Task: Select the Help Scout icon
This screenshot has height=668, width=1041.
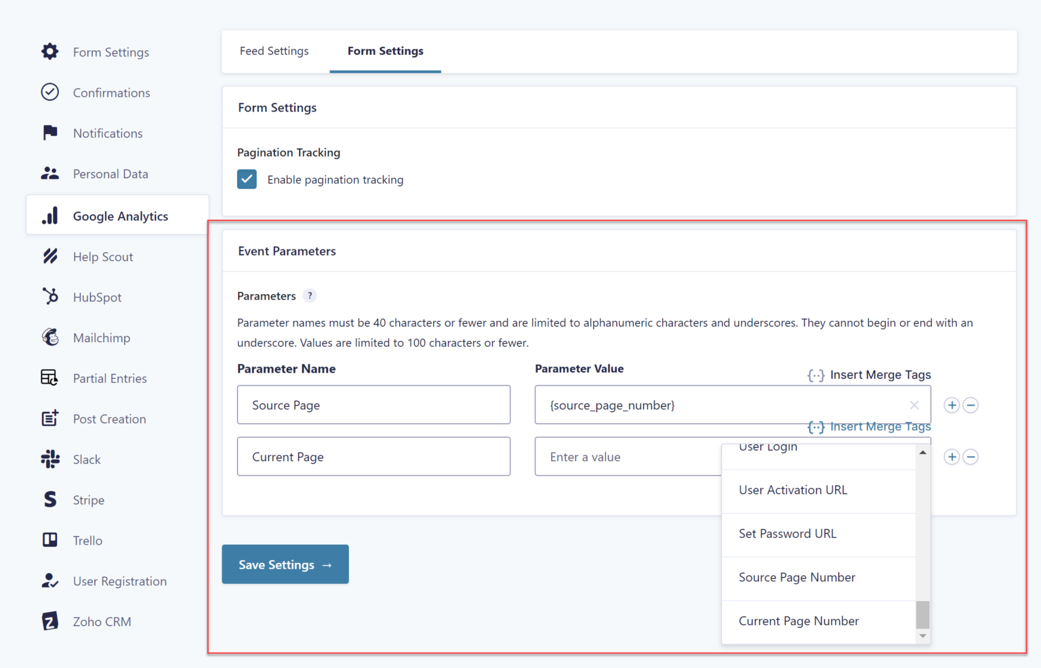Action: coord(50,256)
